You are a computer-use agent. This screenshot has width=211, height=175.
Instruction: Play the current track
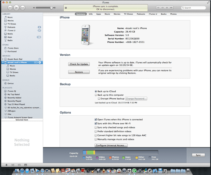(16, 8)
